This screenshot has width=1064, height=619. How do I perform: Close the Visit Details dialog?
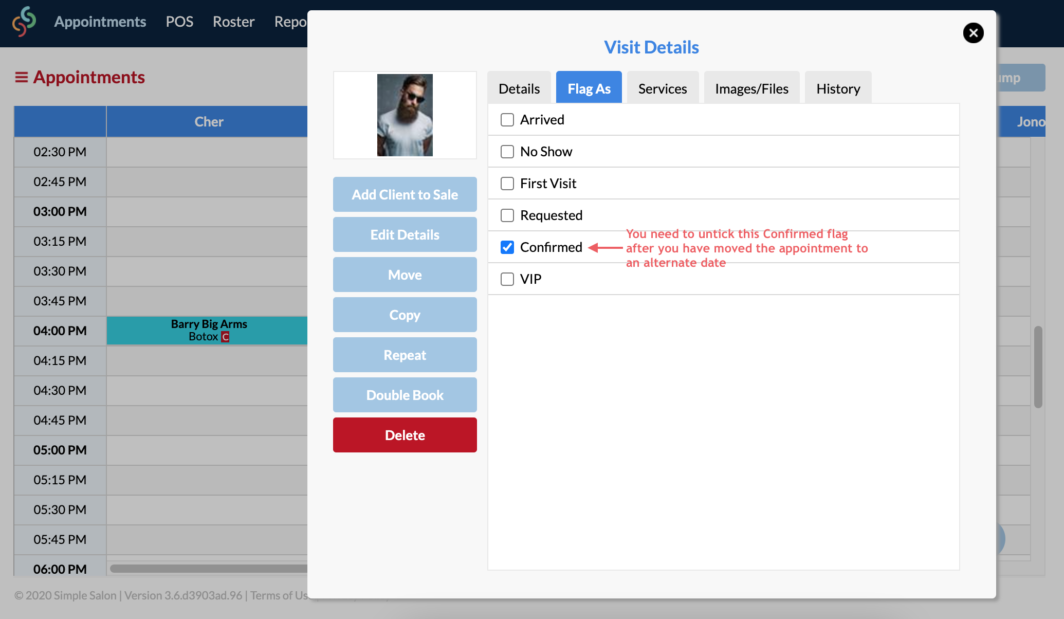tap(973, 33)
